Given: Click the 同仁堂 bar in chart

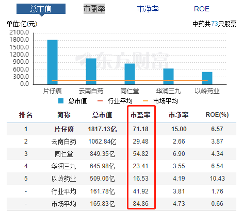Looking at the screenshot, I should point(130,74).
